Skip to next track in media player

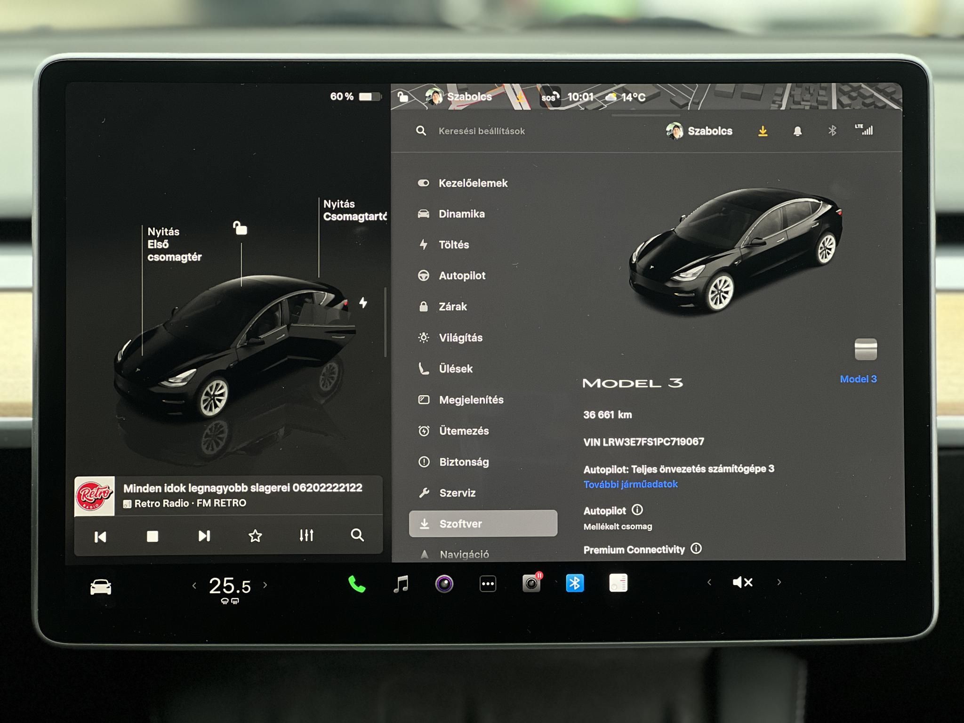203,536
